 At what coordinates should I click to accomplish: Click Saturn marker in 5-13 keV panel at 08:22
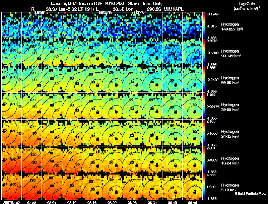click(116, 192)
